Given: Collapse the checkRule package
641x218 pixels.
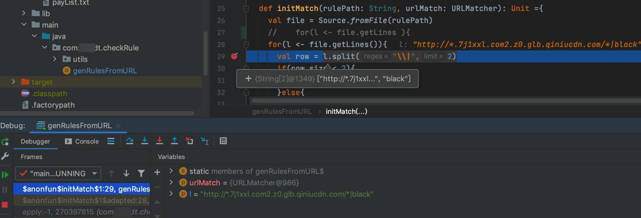Looking at the screenshot, I should (45, 47).
